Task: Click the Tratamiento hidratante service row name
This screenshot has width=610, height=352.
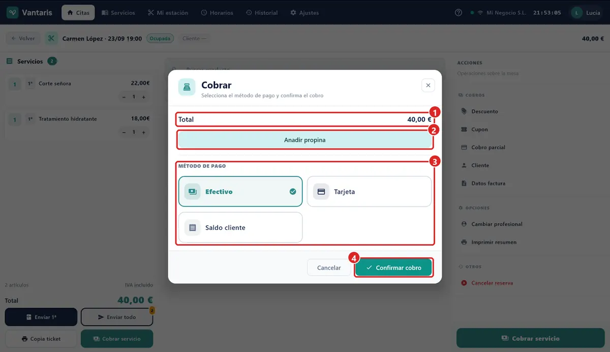Action: pyautogui.click(x=68, y=119)
